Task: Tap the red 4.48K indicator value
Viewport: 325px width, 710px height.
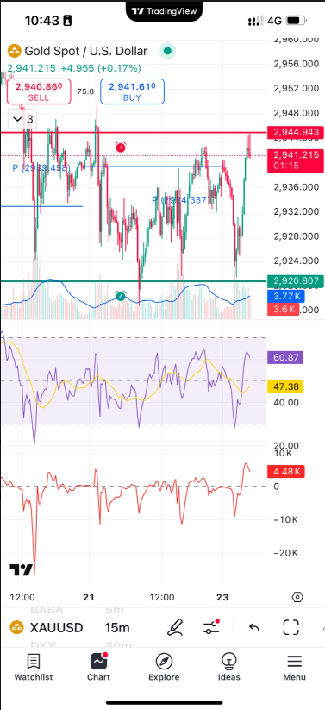Action: click(x=285, y=471)
